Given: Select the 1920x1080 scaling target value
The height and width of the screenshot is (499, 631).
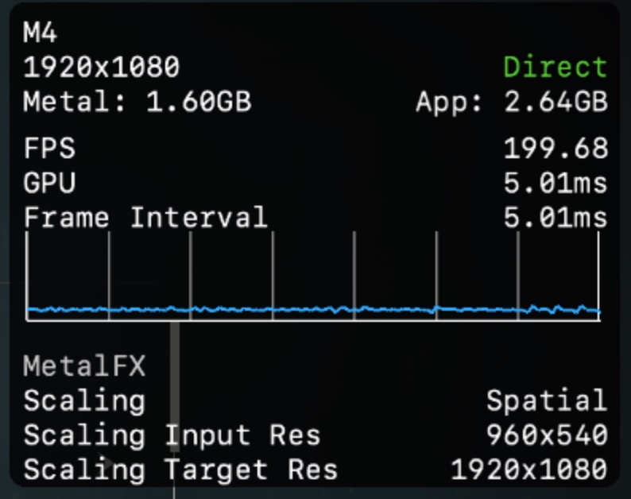Looking at the screenshot, I should click(x=529, y=470).
